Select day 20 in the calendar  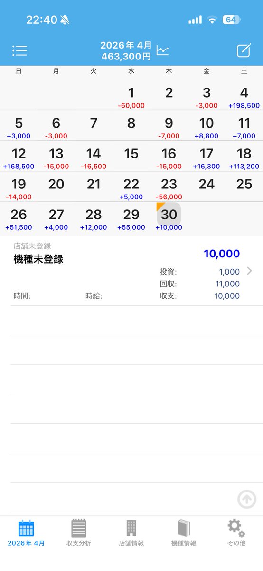56,188
